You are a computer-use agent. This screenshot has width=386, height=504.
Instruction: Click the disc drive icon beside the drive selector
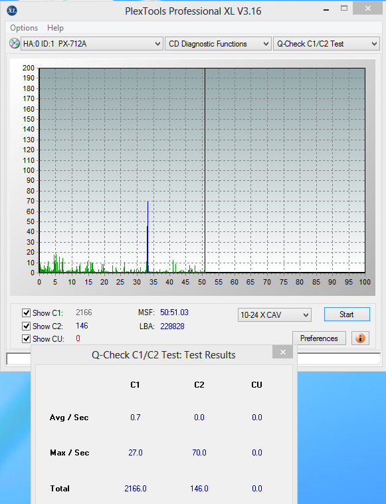(14, 43)
